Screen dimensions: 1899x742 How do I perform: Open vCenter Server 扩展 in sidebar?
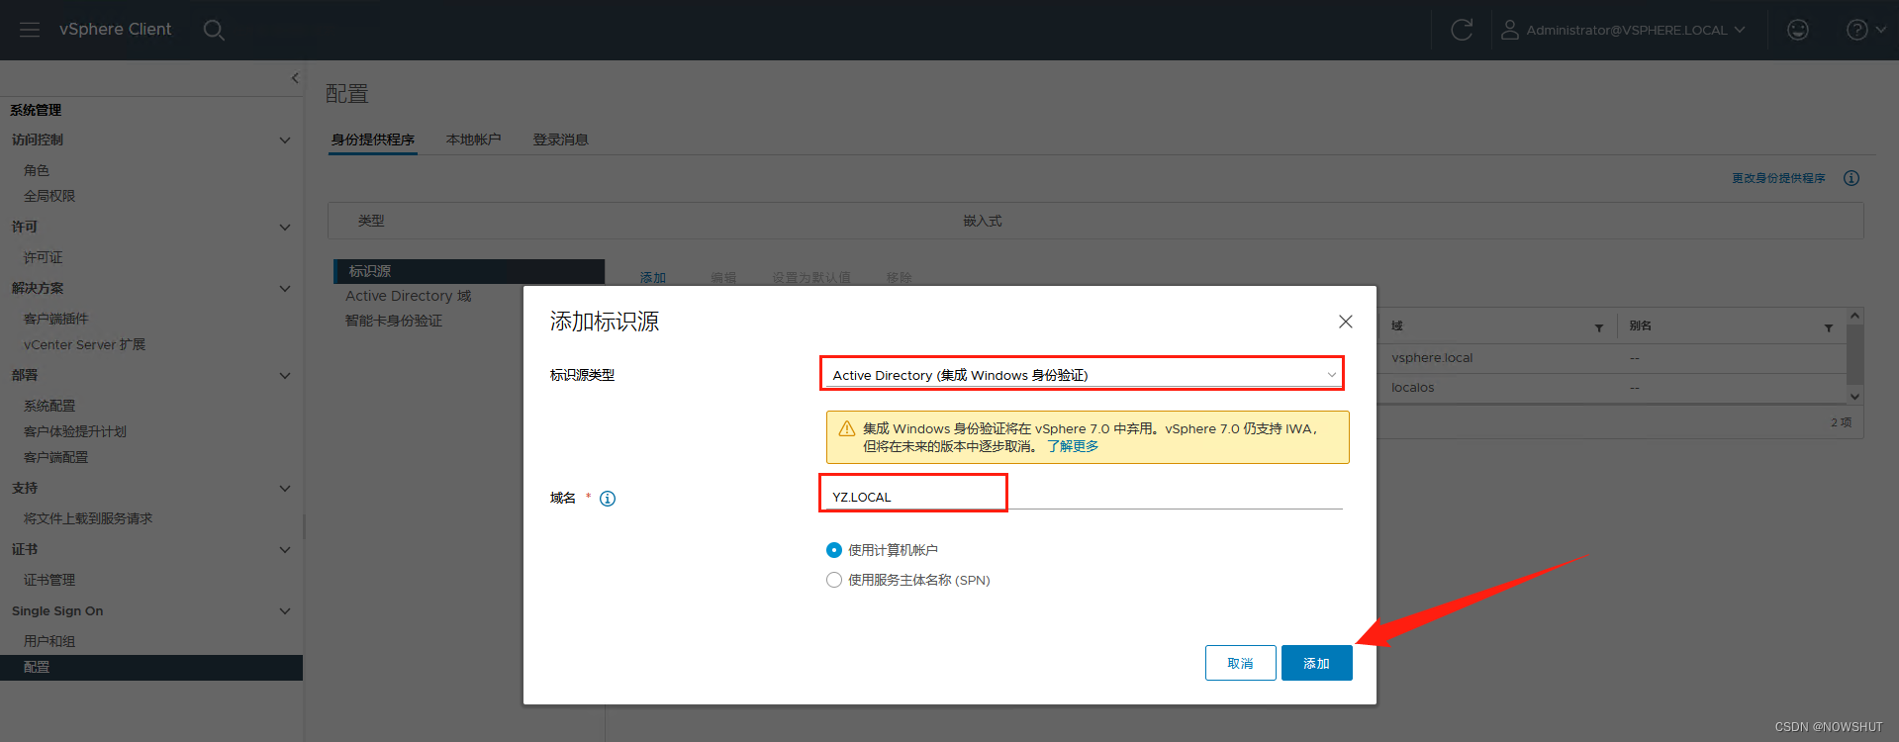click(84, 344)
